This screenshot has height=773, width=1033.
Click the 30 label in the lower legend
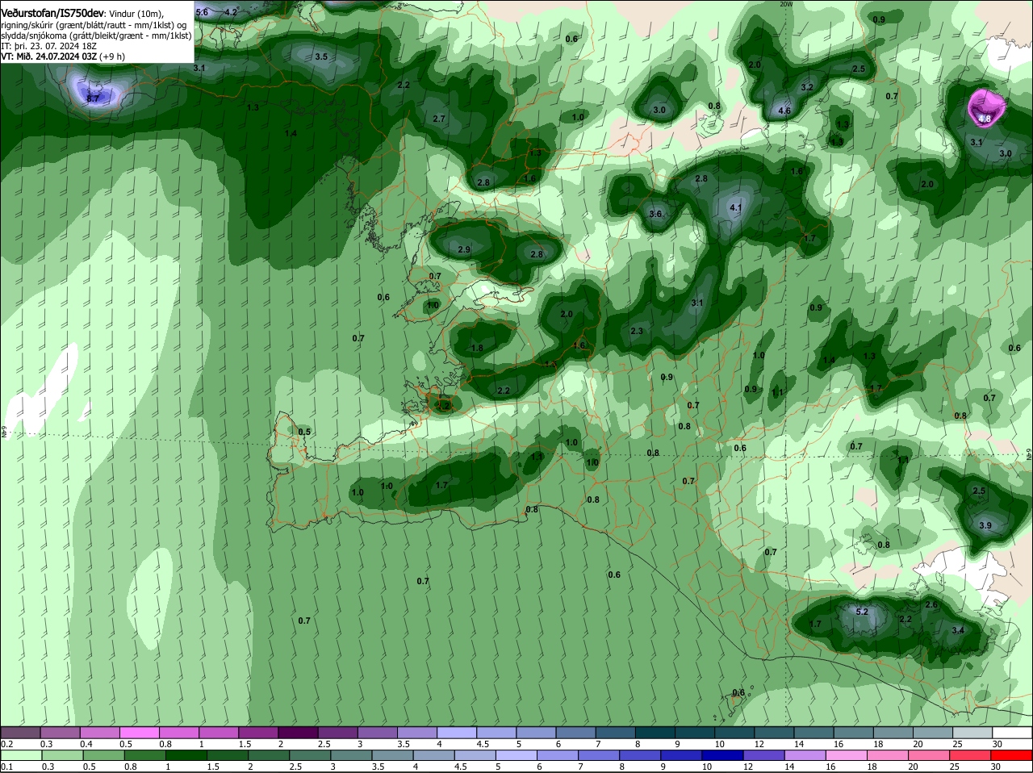click(x=996, y=767)
